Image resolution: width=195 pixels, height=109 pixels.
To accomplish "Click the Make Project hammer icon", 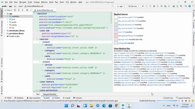I will pyautogui.click(x=113, y=6).
